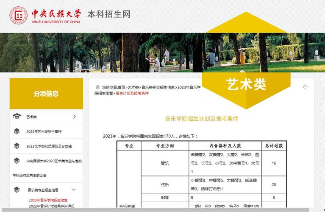
Task: Click the 钢琴 table cell
Action: tap(165, 198)
